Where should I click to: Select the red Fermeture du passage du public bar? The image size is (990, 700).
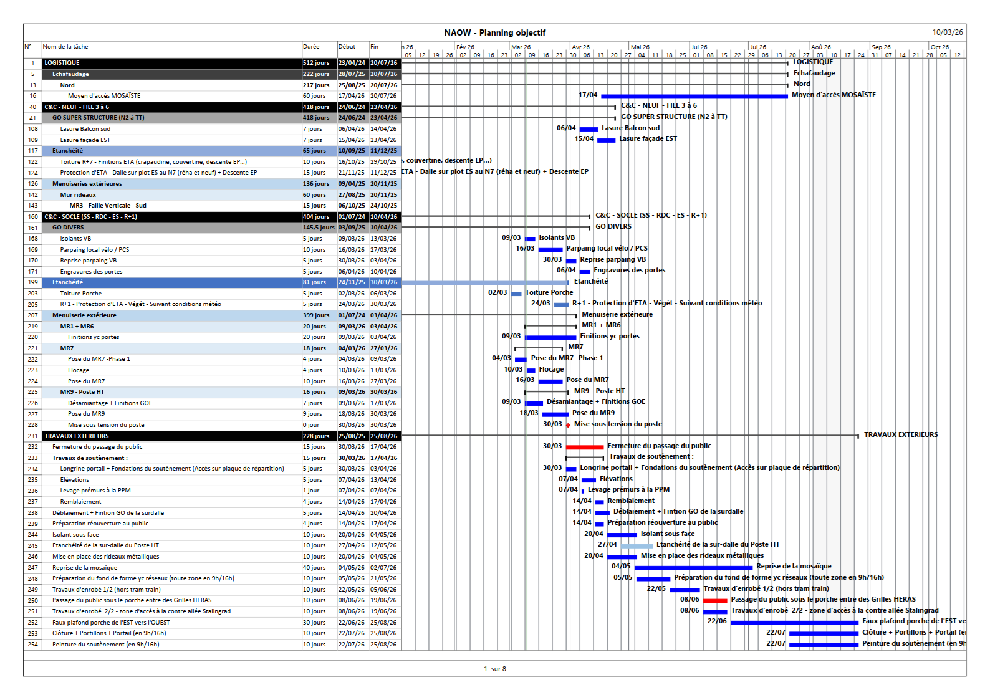584,447
